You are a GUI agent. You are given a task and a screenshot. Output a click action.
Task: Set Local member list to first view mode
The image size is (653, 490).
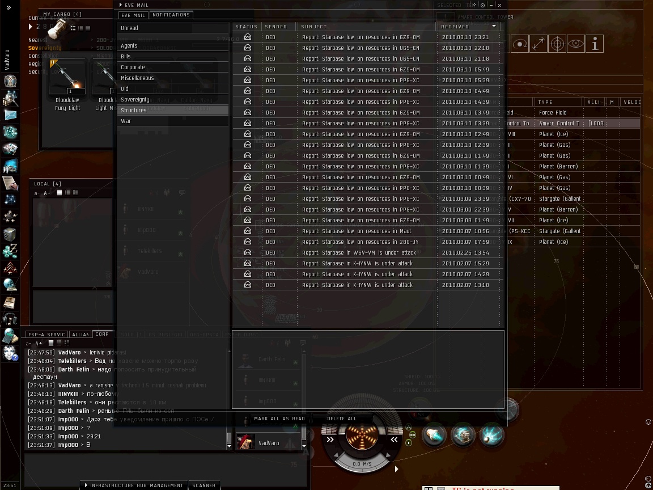(x=60, y=192)
